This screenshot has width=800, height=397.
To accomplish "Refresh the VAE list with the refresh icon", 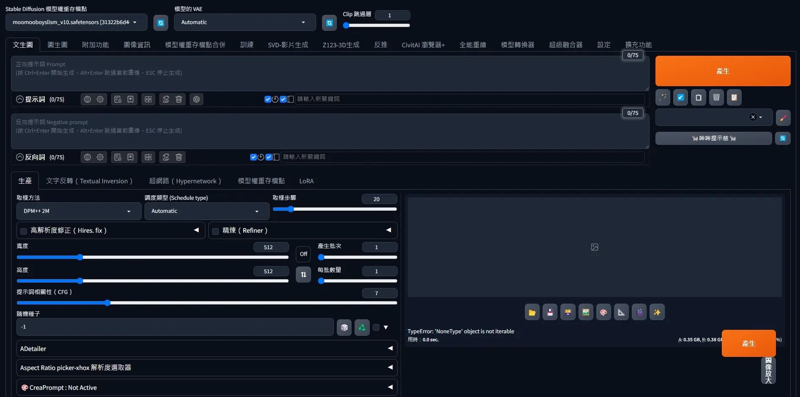I will click(329, 23).
